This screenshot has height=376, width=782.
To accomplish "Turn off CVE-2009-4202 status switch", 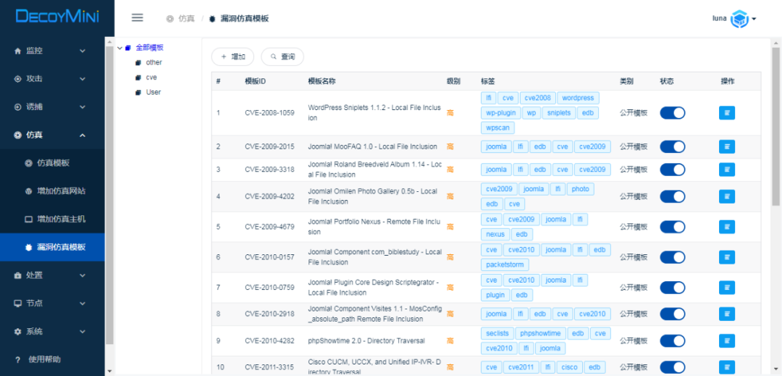I will (x=672, y=196).
